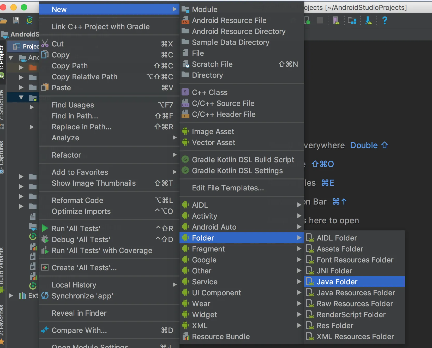
Task: Click the arrows icon beside Compare With...
Action: [45, 330]
